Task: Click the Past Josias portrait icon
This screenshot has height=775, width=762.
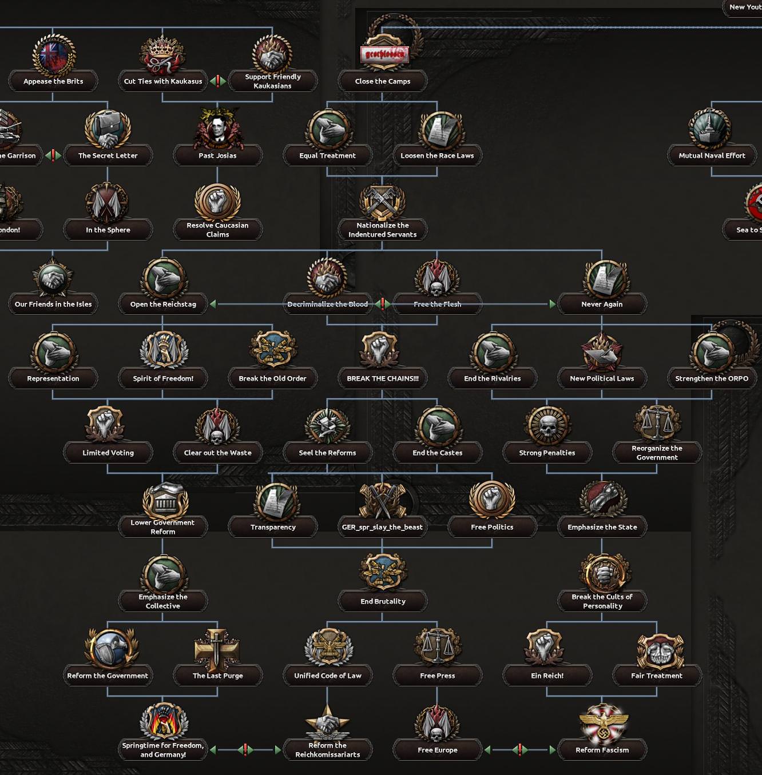Action: tap(217, 129)
